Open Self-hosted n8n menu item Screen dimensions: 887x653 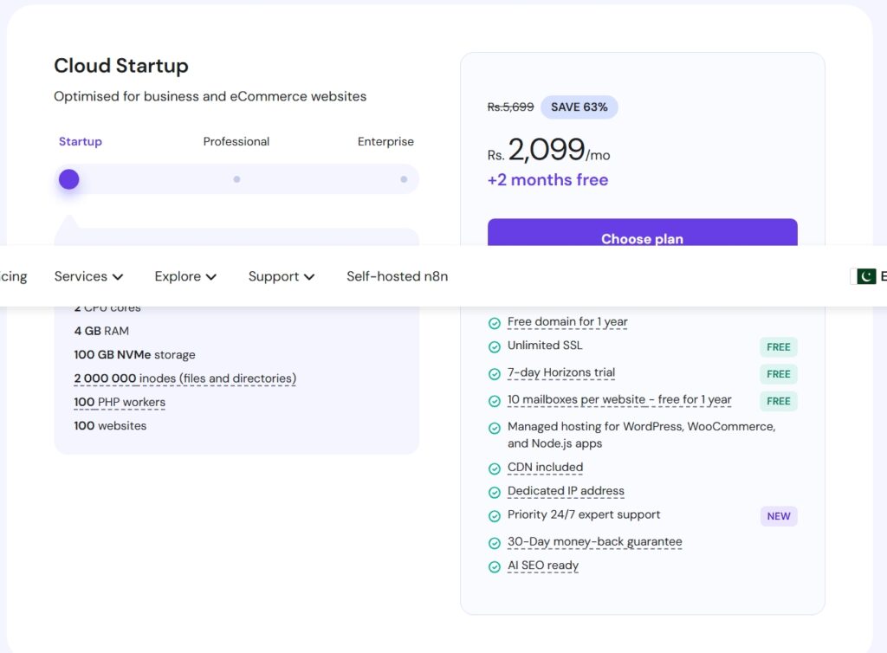click(397, 276)
